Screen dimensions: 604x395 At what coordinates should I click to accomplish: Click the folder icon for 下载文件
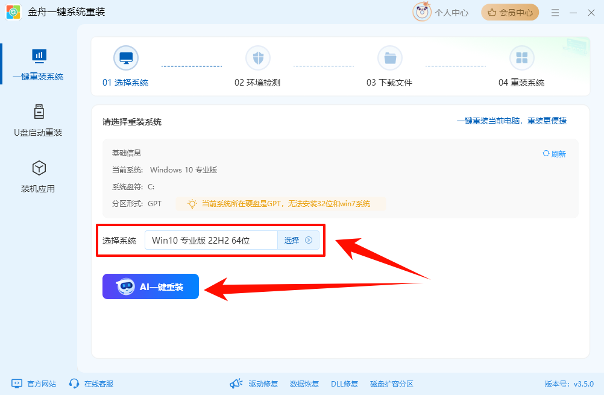click(390, 58)
